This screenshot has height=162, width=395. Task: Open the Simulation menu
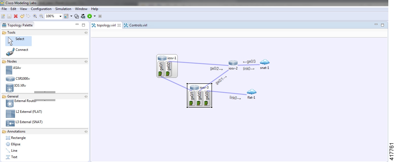click(x=63, y=9)
